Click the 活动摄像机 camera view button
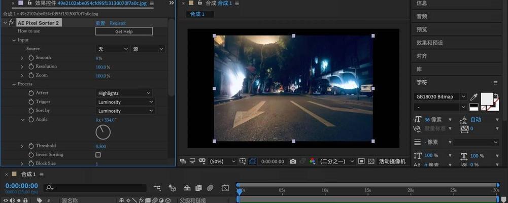This screenshot has height=203, width=508. [392, 161]
